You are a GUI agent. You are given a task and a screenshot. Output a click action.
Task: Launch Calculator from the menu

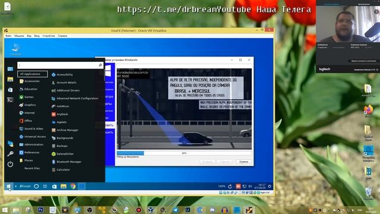[x=61, y=170]
